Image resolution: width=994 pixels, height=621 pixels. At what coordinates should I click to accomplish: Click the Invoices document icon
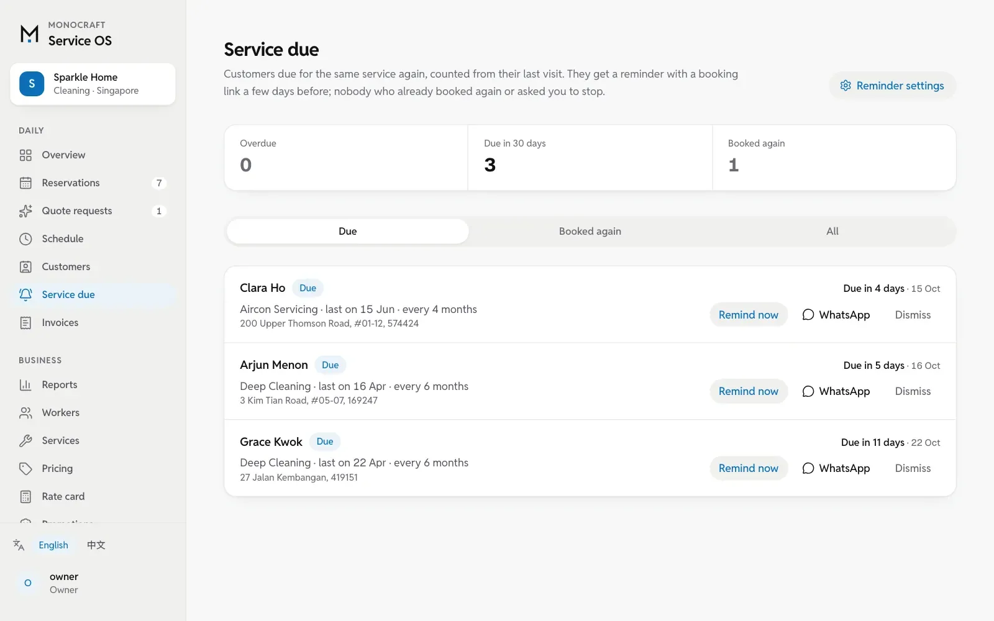tap(25, 323)
